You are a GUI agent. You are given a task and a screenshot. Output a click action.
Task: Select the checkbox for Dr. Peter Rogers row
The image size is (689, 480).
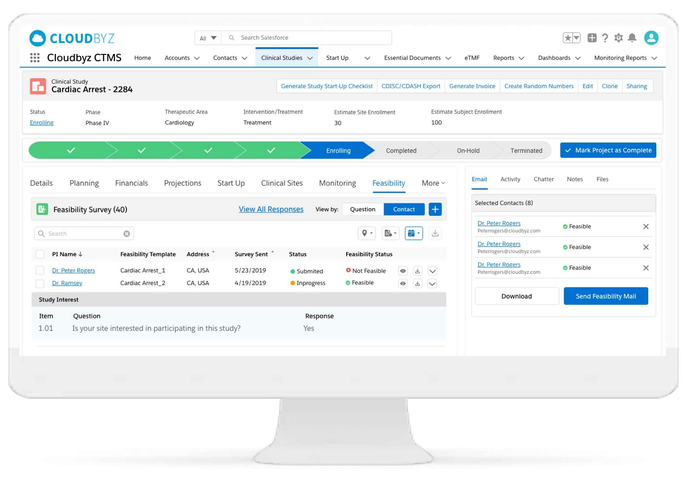[x=40, y=270]
